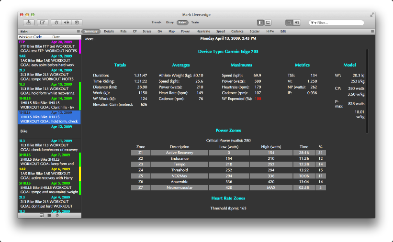393x242 pixels.
Task: Click the stopwatch find intervals toolbar icon
Action: (x=56, y=22)
